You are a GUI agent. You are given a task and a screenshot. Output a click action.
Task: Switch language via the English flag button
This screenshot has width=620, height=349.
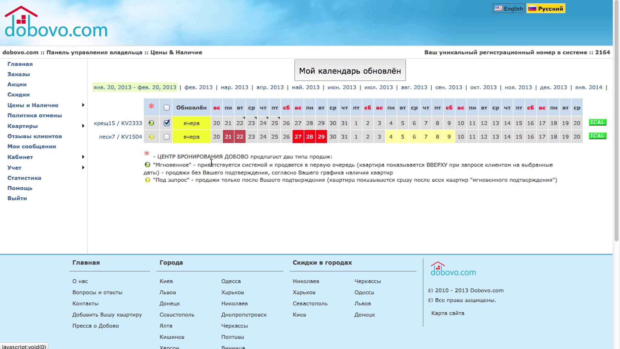[x=508, y=9]
